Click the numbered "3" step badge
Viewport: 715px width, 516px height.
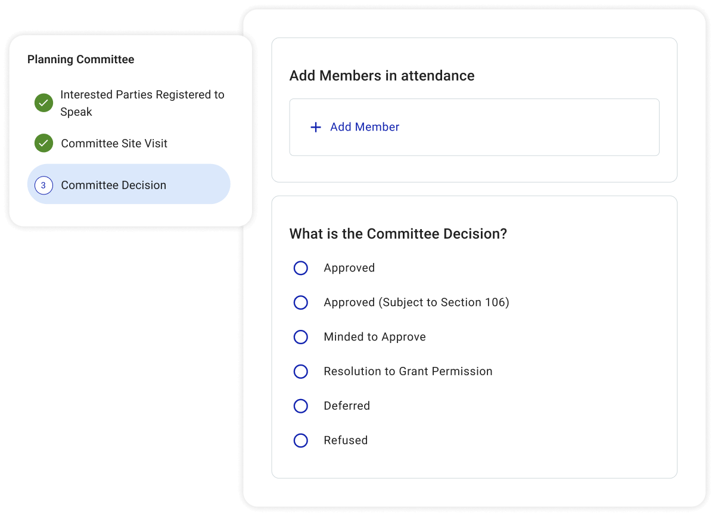pyautogui.click(x=43, y=185)
